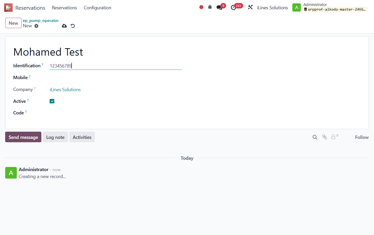Open the gear actions menu beside New
The height and width of the screenshot is (235, 374).
click(x=36, y=26)
